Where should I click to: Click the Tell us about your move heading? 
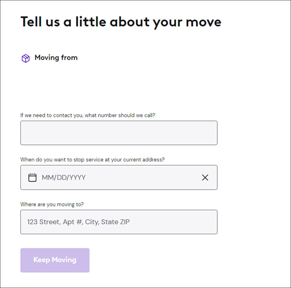[x=120, y=22]
